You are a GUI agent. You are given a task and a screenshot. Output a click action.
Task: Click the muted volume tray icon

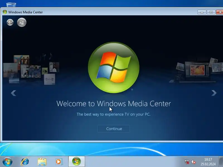193,162
